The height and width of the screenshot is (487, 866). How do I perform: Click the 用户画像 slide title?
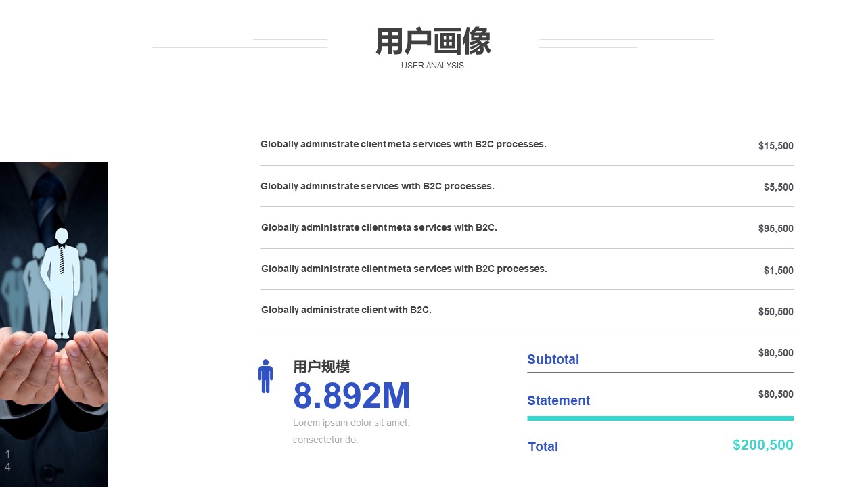(x=433, y=42)
